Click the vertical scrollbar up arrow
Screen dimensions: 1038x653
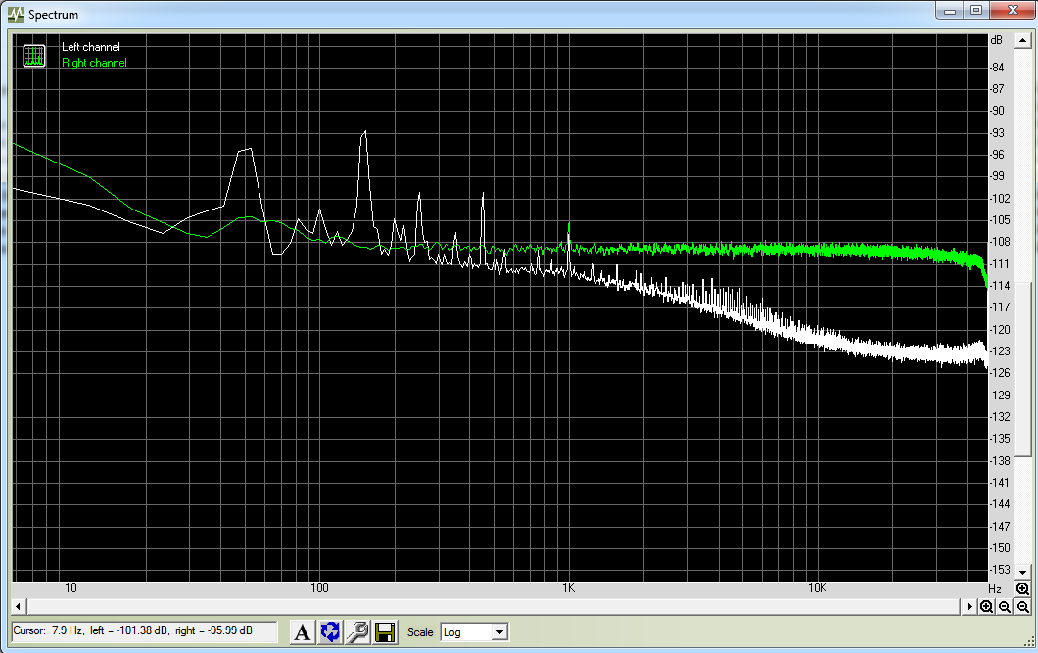coord(1022,41)
